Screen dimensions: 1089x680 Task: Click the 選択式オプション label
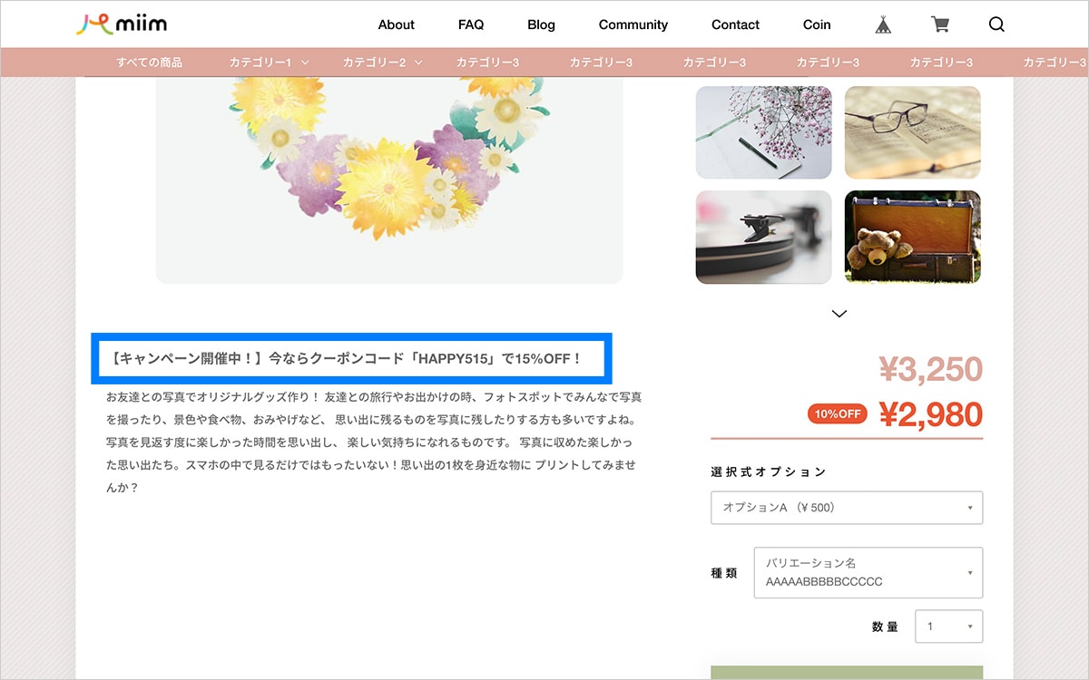pyautogui.click(x=769, y=472)
